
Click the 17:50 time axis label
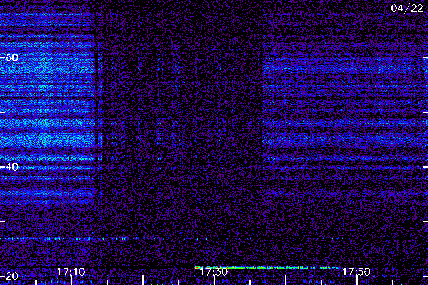(356, 272)
